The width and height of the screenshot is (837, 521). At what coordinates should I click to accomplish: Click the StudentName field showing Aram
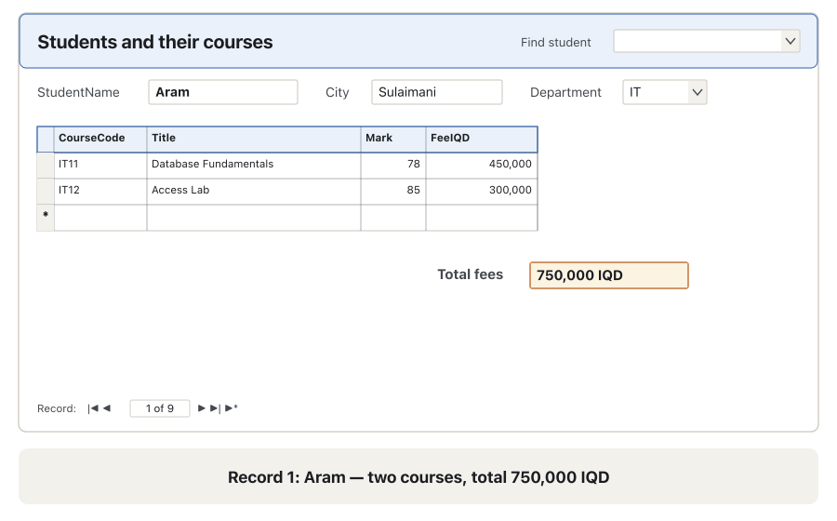click(x=223, y=92)
